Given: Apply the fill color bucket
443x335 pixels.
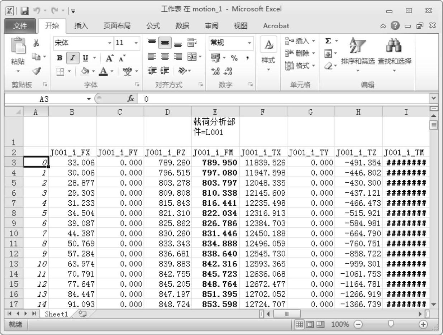Looking at the screenshot, I should pos(85,72).
